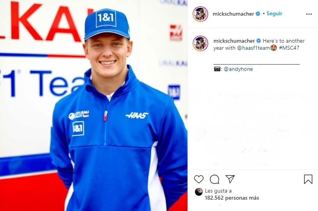Share post via paper plane icon
318x211 pixels.
230,179
